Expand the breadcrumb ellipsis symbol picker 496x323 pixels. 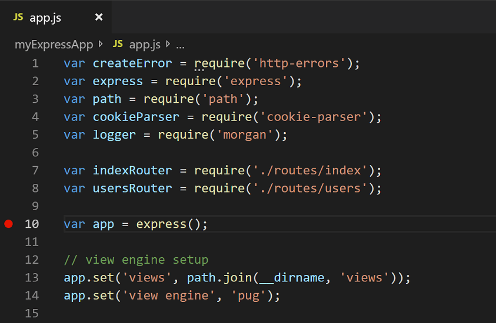180,44
